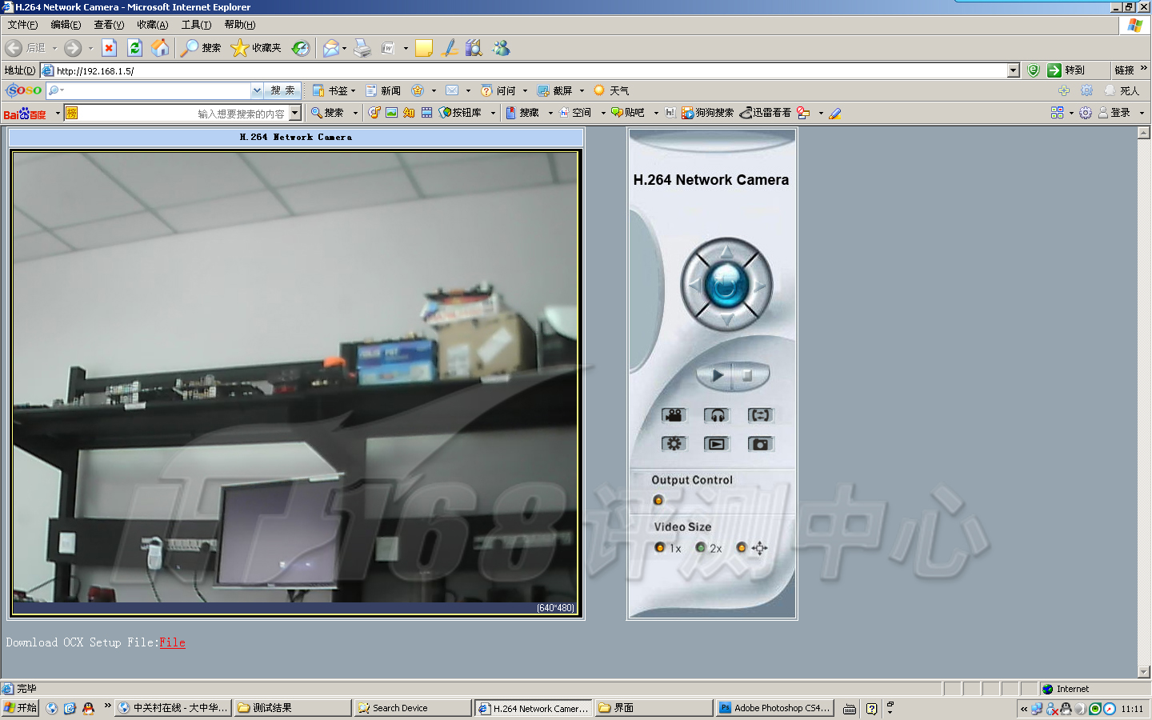Expand the Baidu search input dropdown
This screenshot has width=1152, height=720.
point(295,113)
